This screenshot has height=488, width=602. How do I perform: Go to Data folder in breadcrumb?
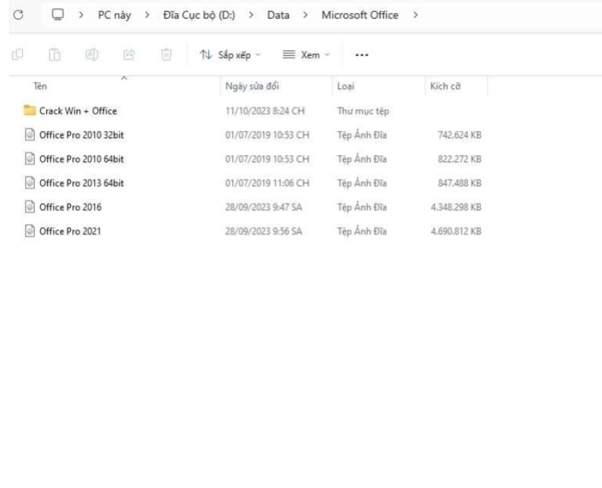point(278,15)
